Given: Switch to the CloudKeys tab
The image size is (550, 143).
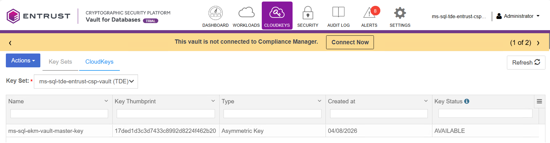Looking at the screenshot, I should click(x=99, y=62).
